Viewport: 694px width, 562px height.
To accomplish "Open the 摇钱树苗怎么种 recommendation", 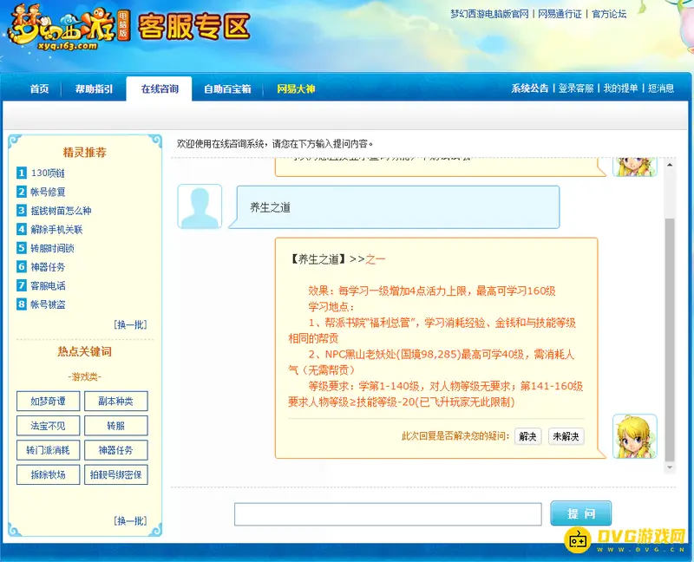I will pos(61,211).
